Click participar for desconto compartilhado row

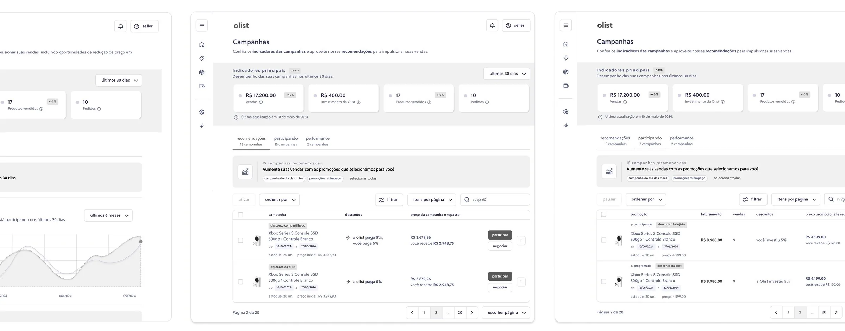click(500, 235)
